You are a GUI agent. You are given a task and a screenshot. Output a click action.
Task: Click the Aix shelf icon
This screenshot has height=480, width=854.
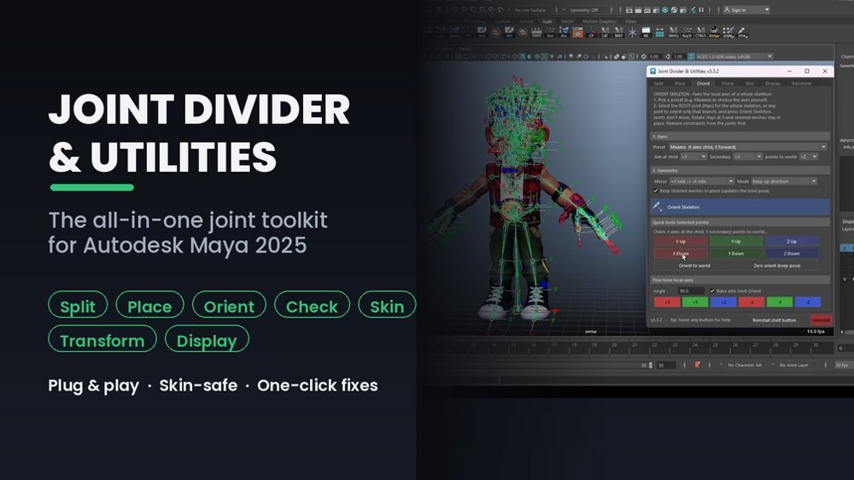(x=564, y=32)
